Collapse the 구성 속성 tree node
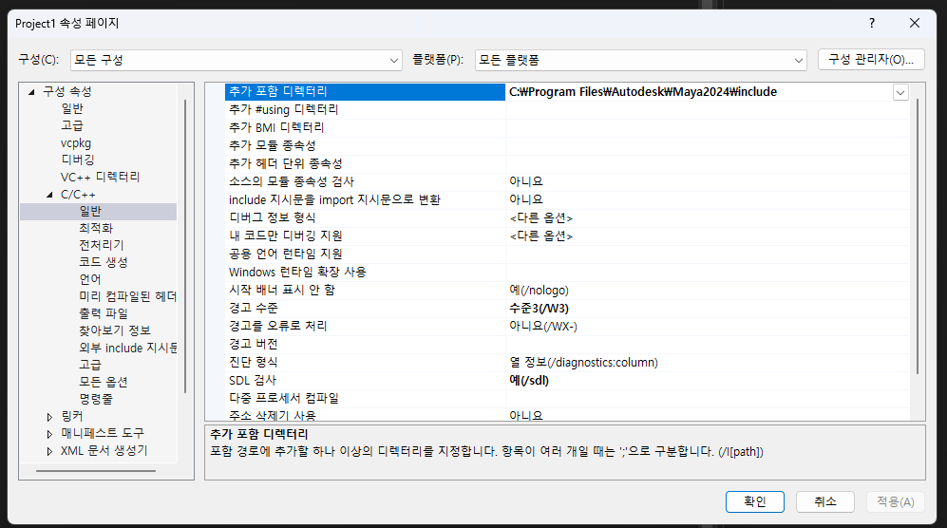This screenshot has width=947, height=528. coord(31,92)
